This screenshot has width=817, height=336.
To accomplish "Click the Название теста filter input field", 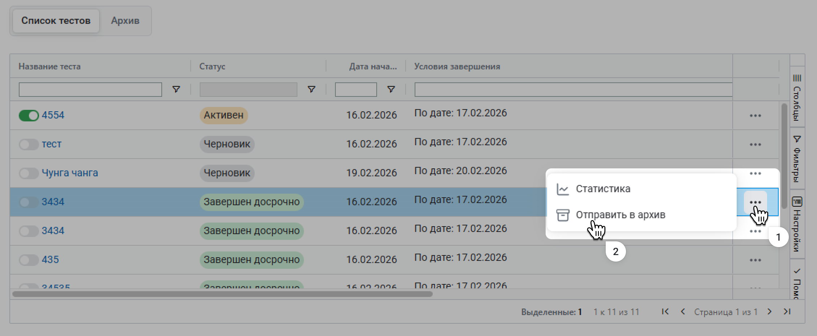I will click(90, 90).
